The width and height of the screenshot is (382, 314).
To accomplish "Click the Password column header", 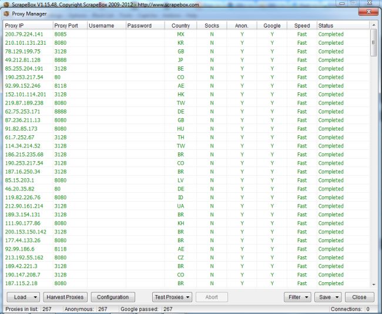I will [145, 26].
